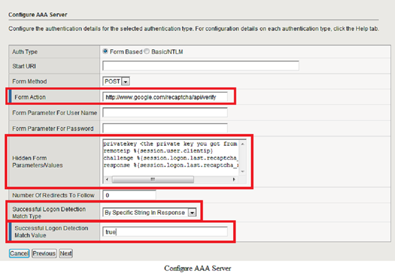Viewport: 395px width, 276px height.
Task: Proceed with the Next button
Action: [x=66, y=253]
